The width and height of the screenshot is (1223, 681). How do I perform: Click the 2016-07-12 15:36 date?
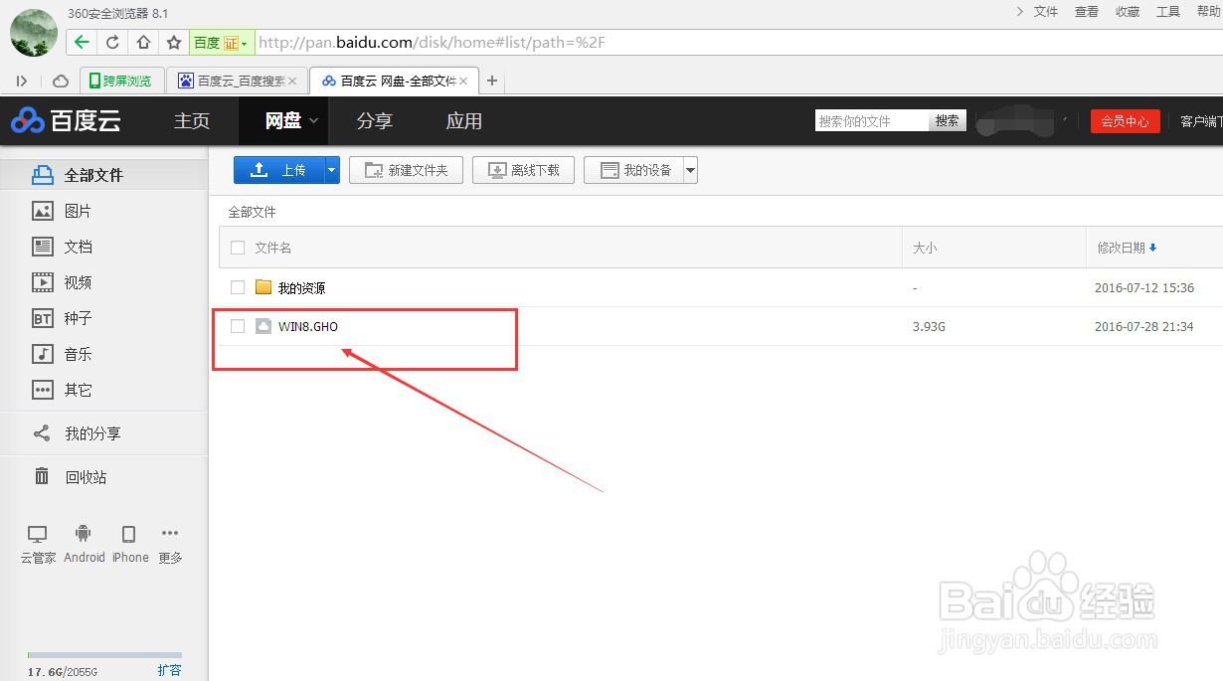coord(1144,287)
